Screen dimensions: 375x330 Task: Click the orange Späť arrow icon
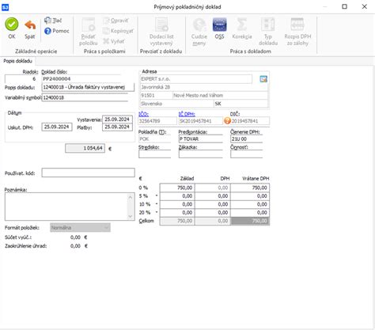pyautogui.click(x=30, y=25)
